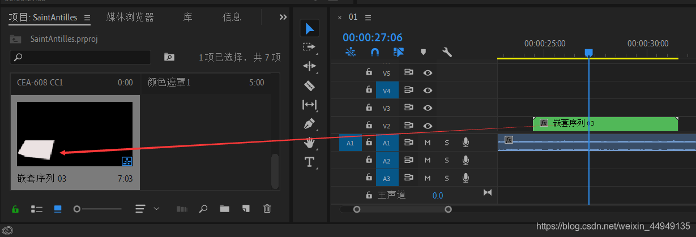
Task: Go up one folder level in project panel
Action: (x=16, y=39)
